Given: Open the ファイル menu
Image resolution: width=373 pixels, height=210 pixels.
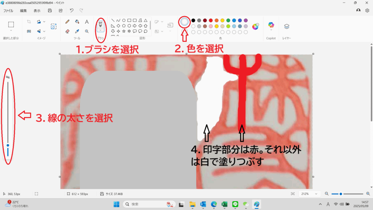Looking at the screenshot, I should coord(8,11).
